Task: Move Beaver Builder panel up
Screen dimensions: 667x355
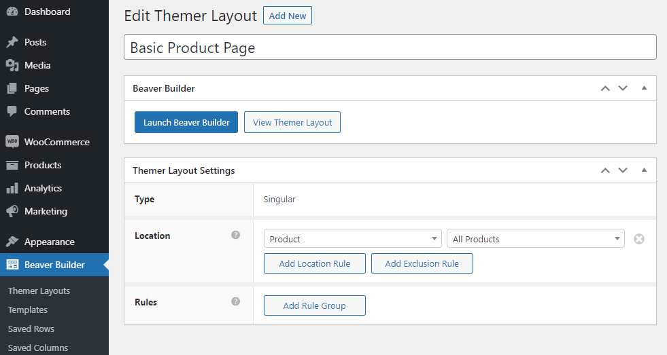Action: tap(605, 88)
